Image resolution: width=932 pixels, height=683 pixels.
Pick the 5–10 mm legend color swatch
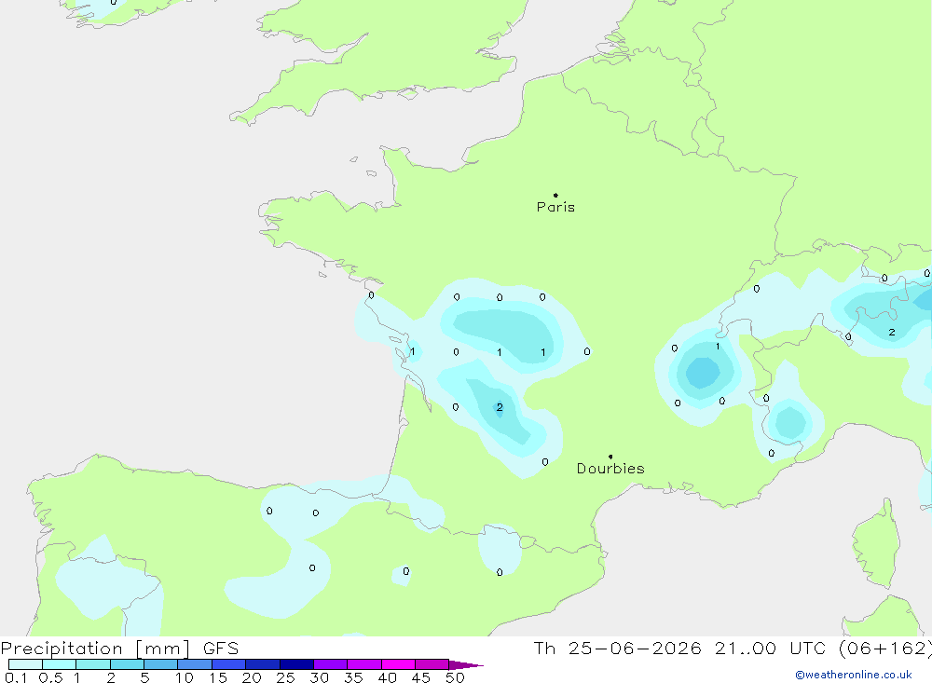point(161,664)
